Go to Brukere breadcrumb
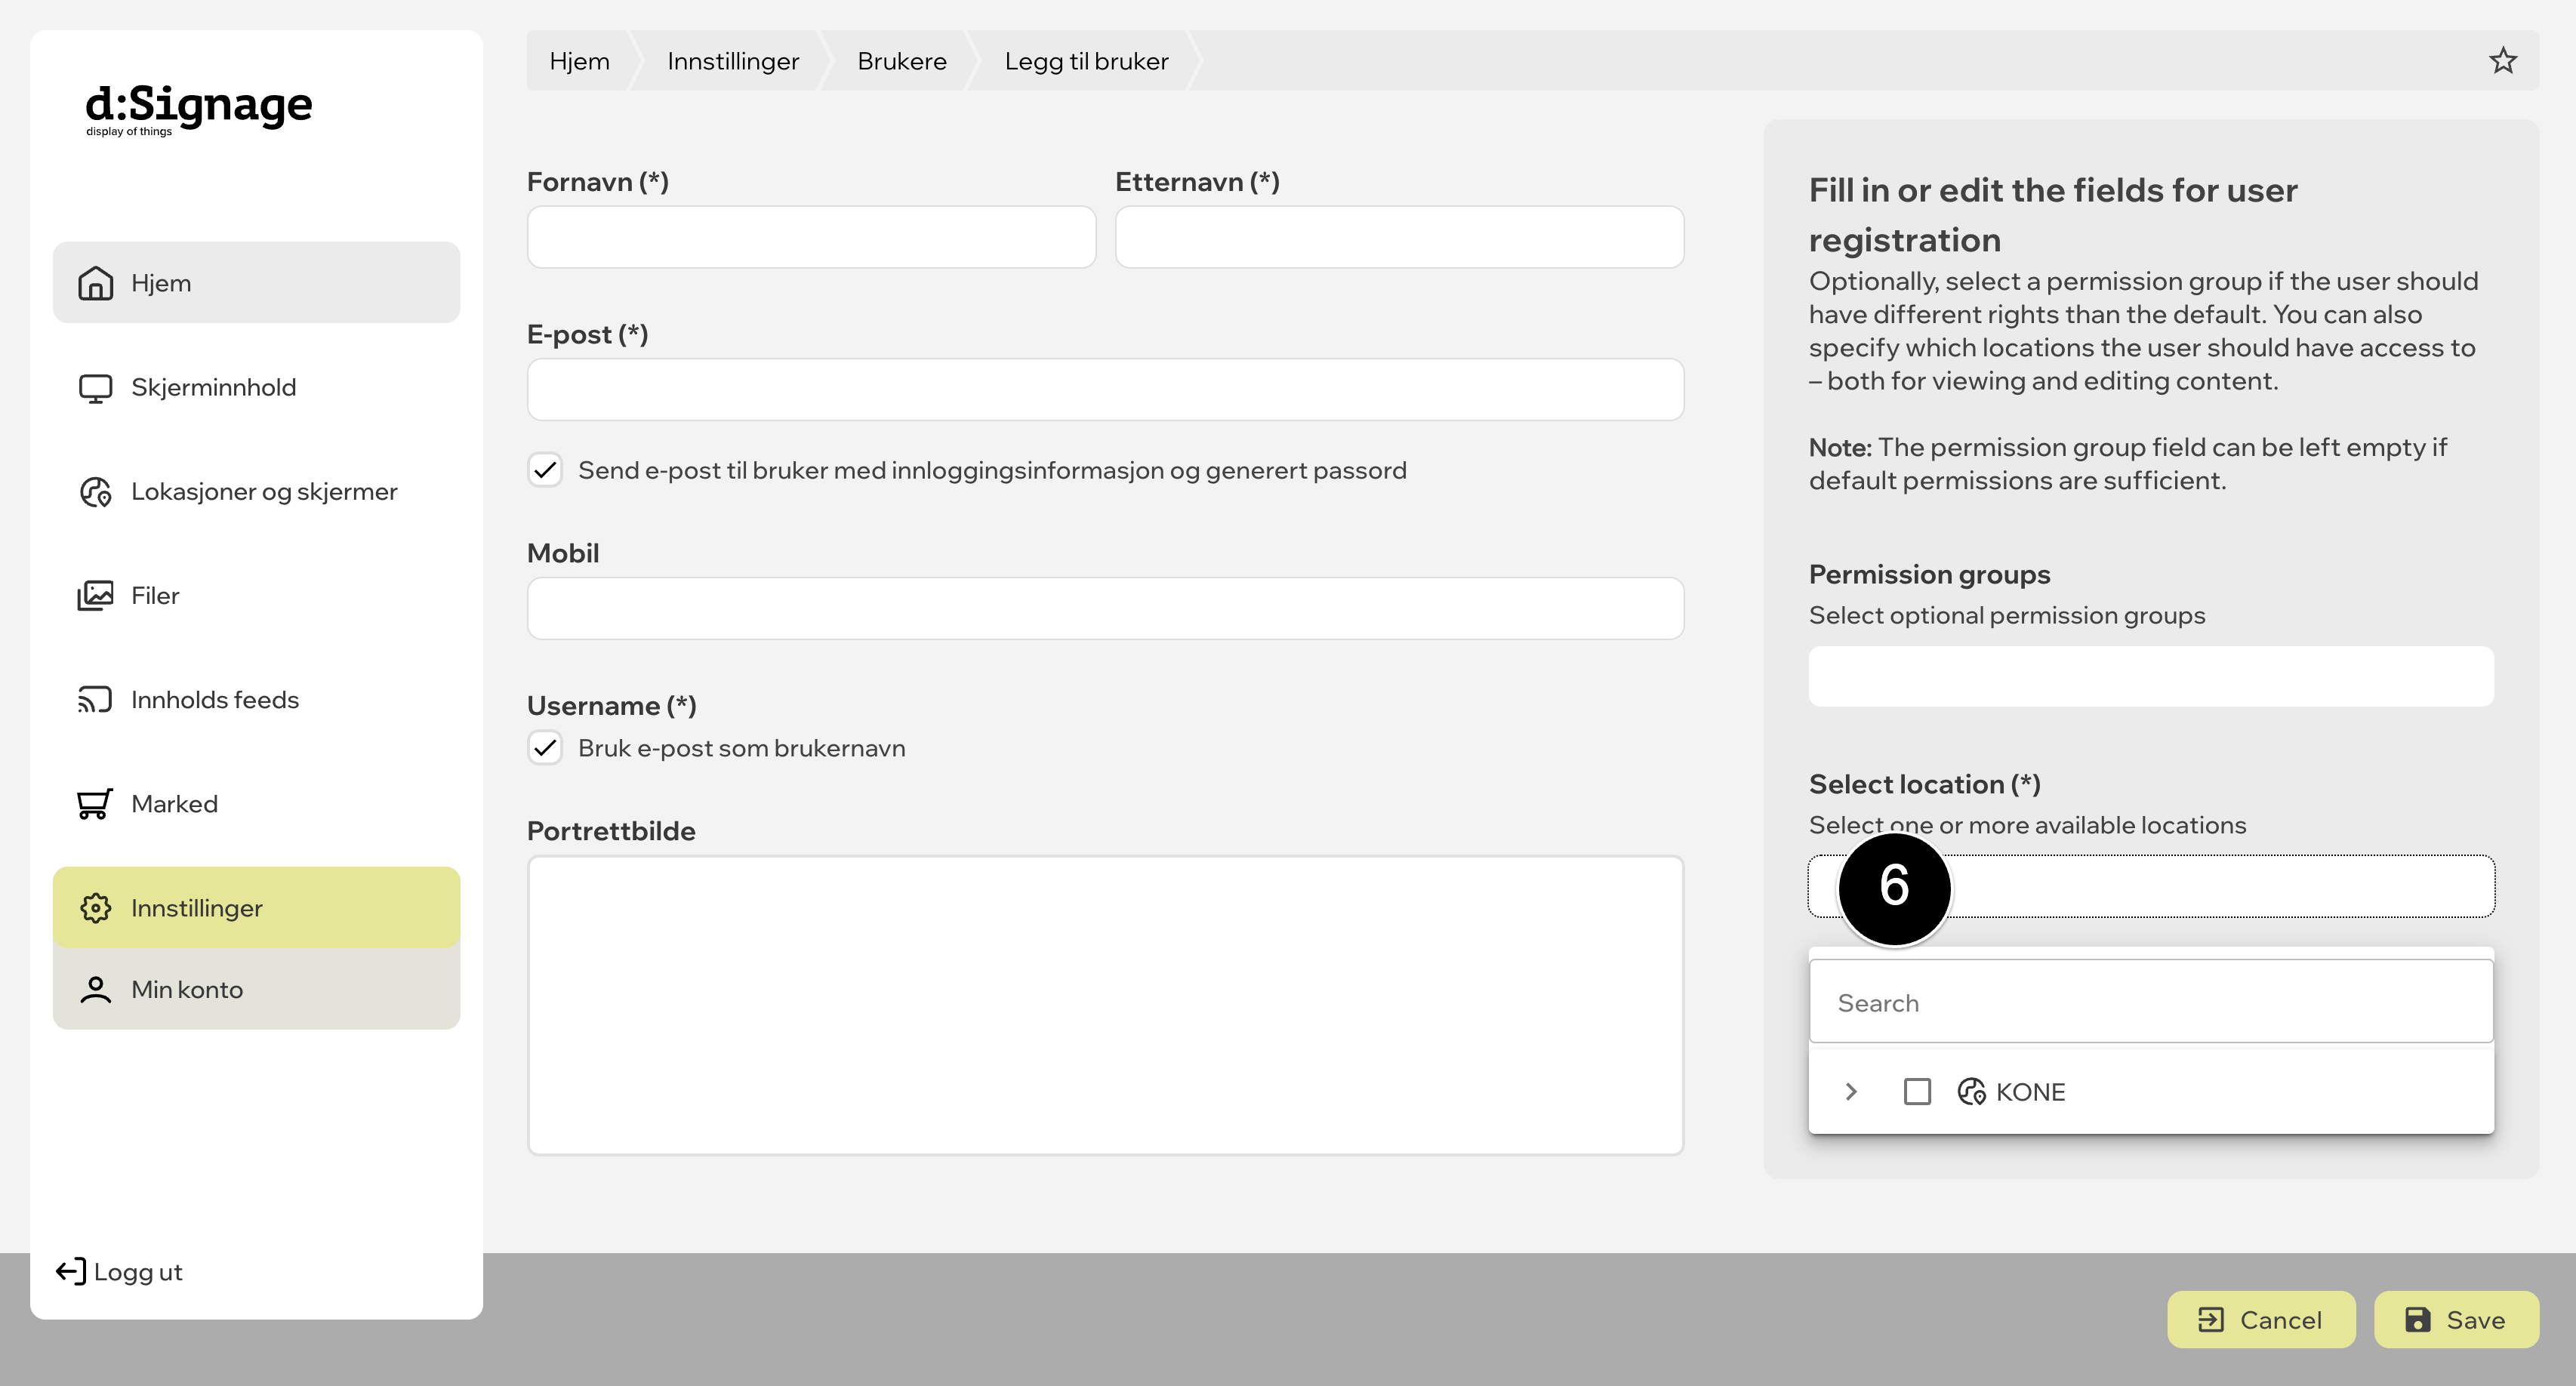 click(902, 61)
